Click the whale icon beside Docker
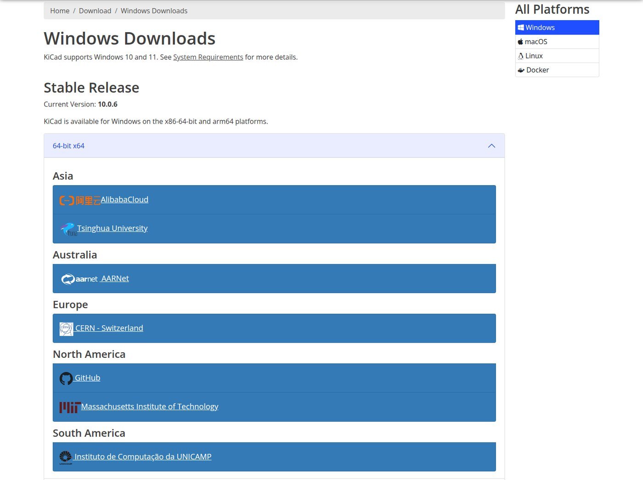Screen dimensions: 643x480 521,70
